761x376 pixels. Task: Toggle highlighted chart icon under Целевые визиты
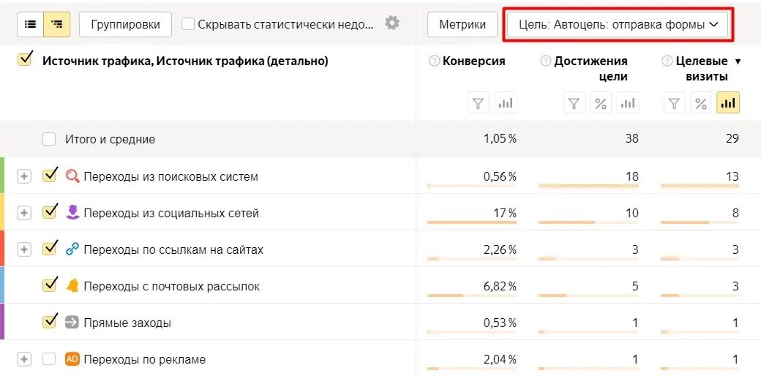point(727,103)
